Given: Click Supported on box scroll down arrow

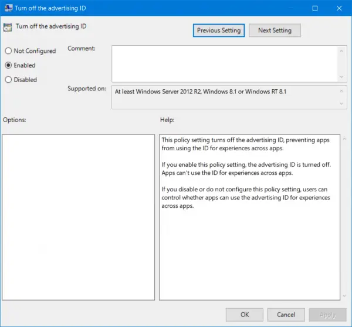Looking at the screenshot, I should (341, 103).
